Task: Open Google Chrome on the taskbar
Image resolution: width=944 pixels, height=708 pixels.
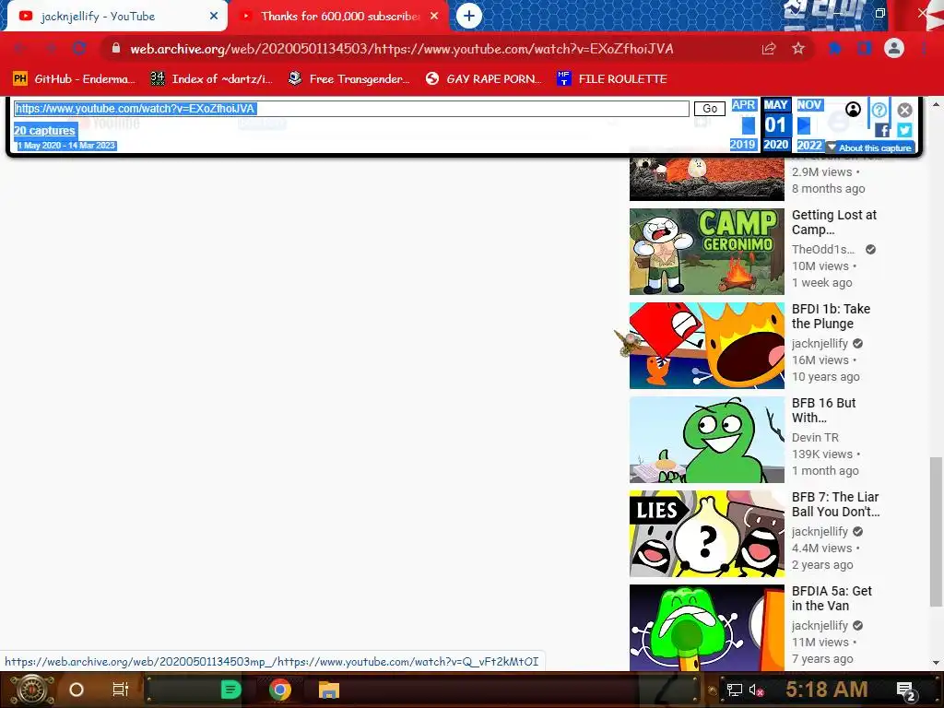Action: 280,690
